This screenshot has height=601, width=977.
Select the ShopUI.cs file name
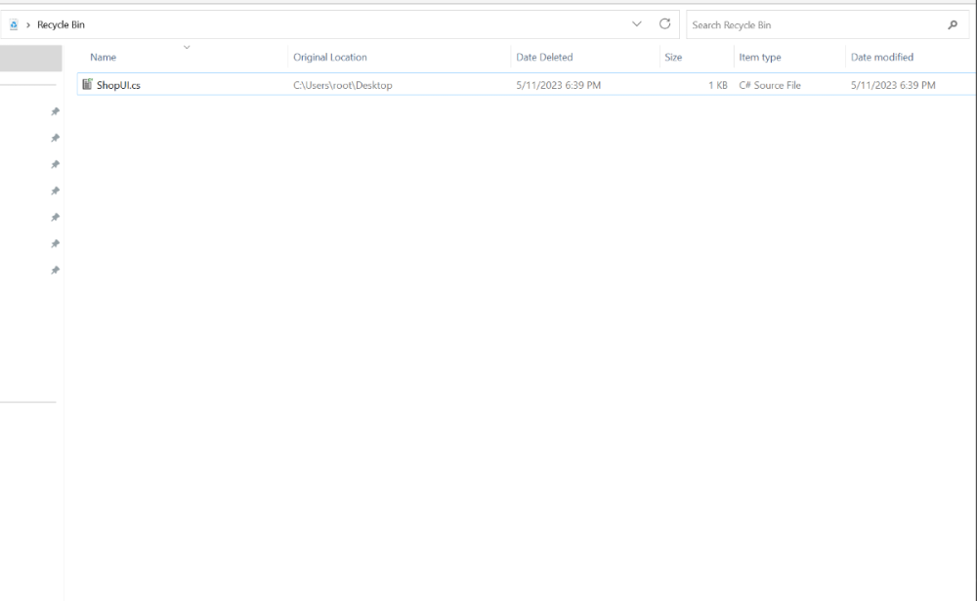118,85
